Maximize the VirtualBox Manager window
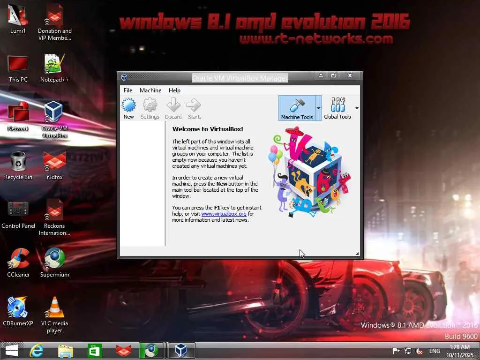Screen dimensions: 480x360 [334, 75]
